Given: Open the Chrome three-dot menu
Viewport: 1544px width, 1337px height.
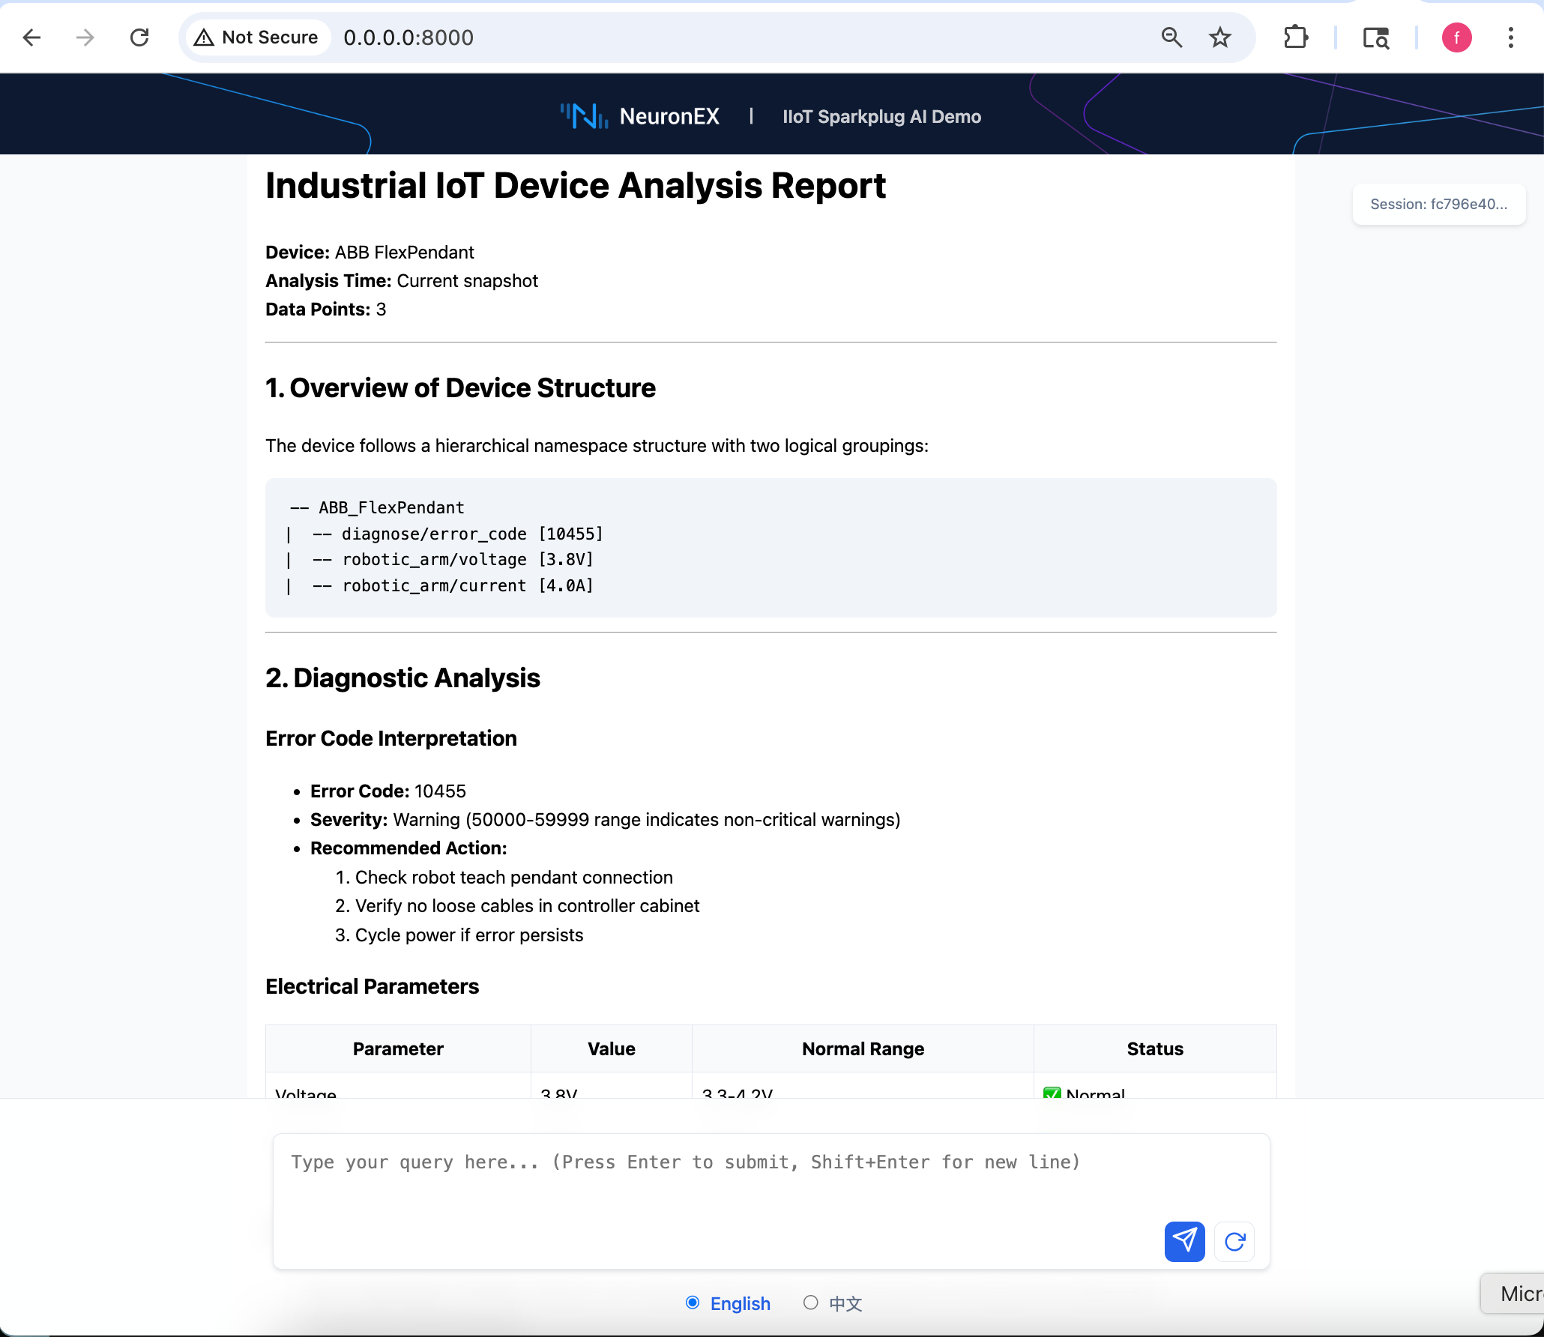Looking at the screenshot, I should (1510, 37).
